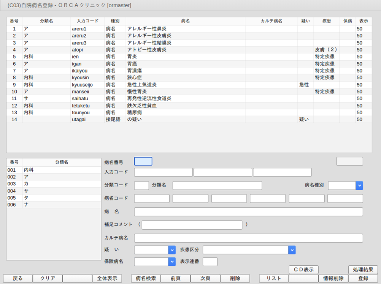Open the 病名種別 dropdown
This screenshot has width=381, height=284.
tap(359, 185)
